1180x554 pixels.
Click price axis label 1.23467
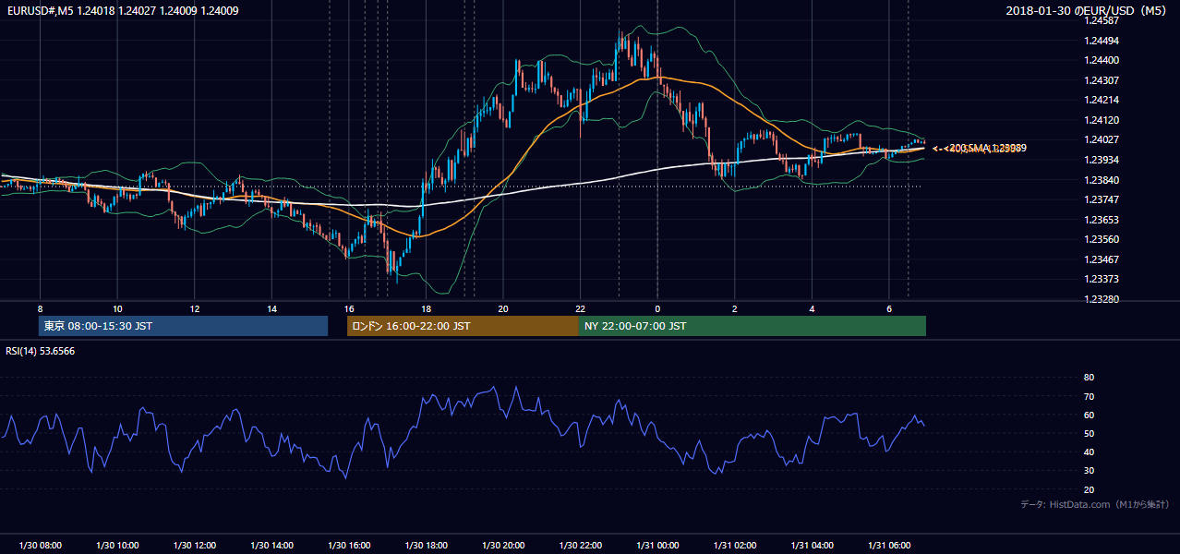pos(1102,259)
